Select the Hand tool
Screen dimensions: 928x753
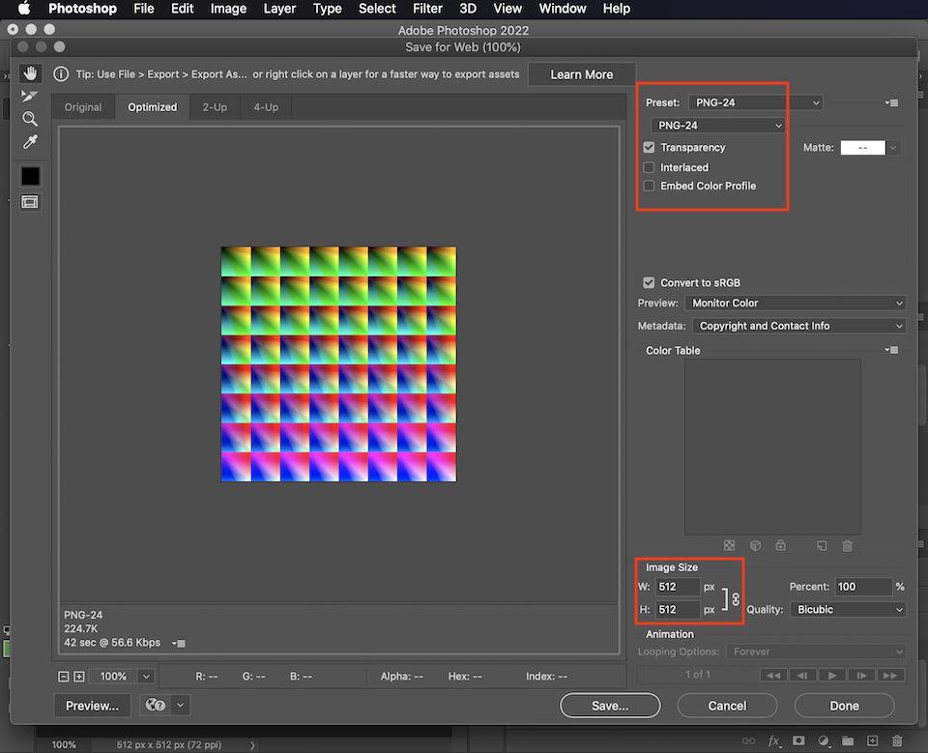(x=30, y=73)
